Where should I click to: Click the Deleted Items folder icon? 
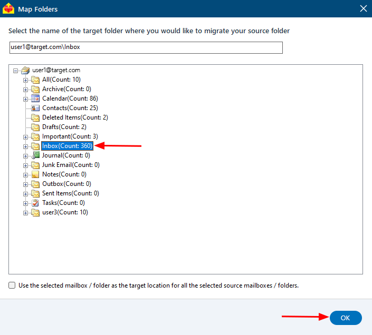point(35,117)
